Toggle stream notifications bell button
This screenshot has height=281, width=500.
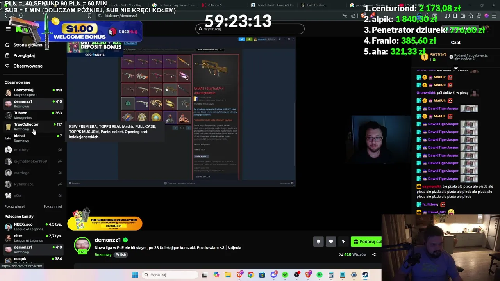click(x=318, y=242)
